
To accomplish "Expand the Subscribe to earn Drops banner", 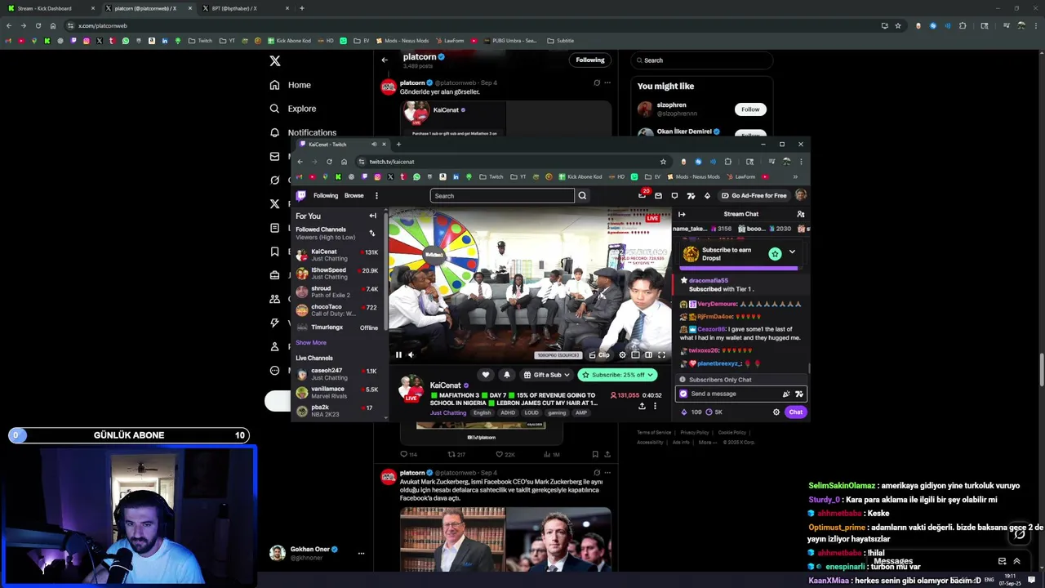I will 792,252.
